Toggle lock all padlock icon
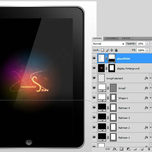 [116, 50]
